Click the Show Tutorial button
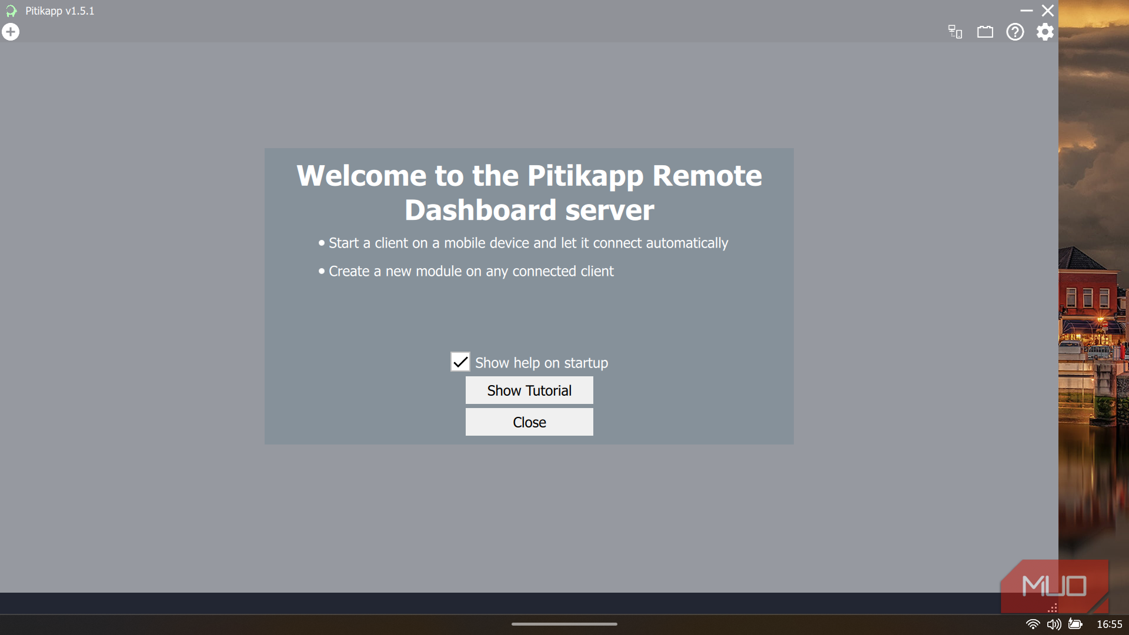The image size is (1129, 635). 529,390
